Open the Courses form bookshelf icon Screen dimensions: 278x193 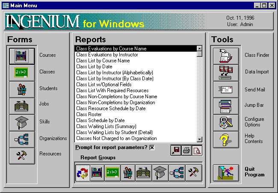click(x=22, y=56)
